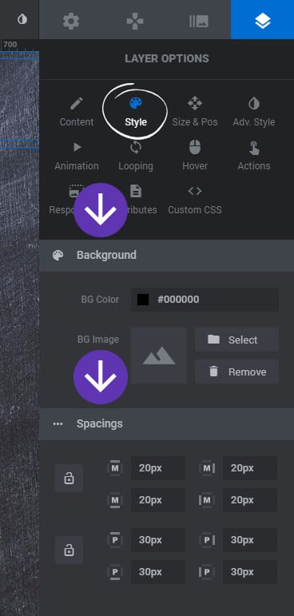This screenshot has height=616, width=294.
Task: Open the Animation settings
Action: (77, 157)
